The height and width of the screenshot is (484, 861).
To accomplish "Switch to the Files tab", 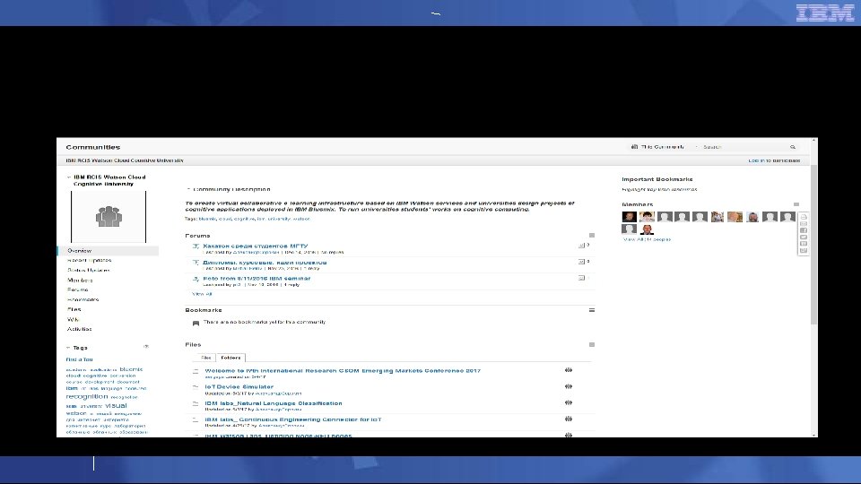I will click(206, 358).
